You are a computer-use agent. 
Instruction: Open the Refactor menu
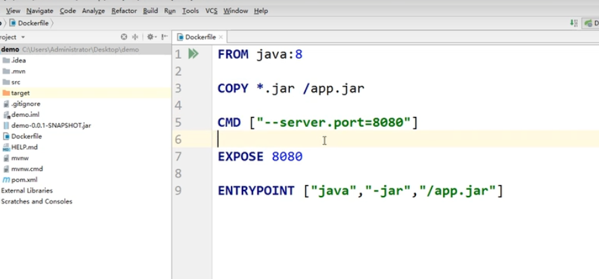point(124,11)
